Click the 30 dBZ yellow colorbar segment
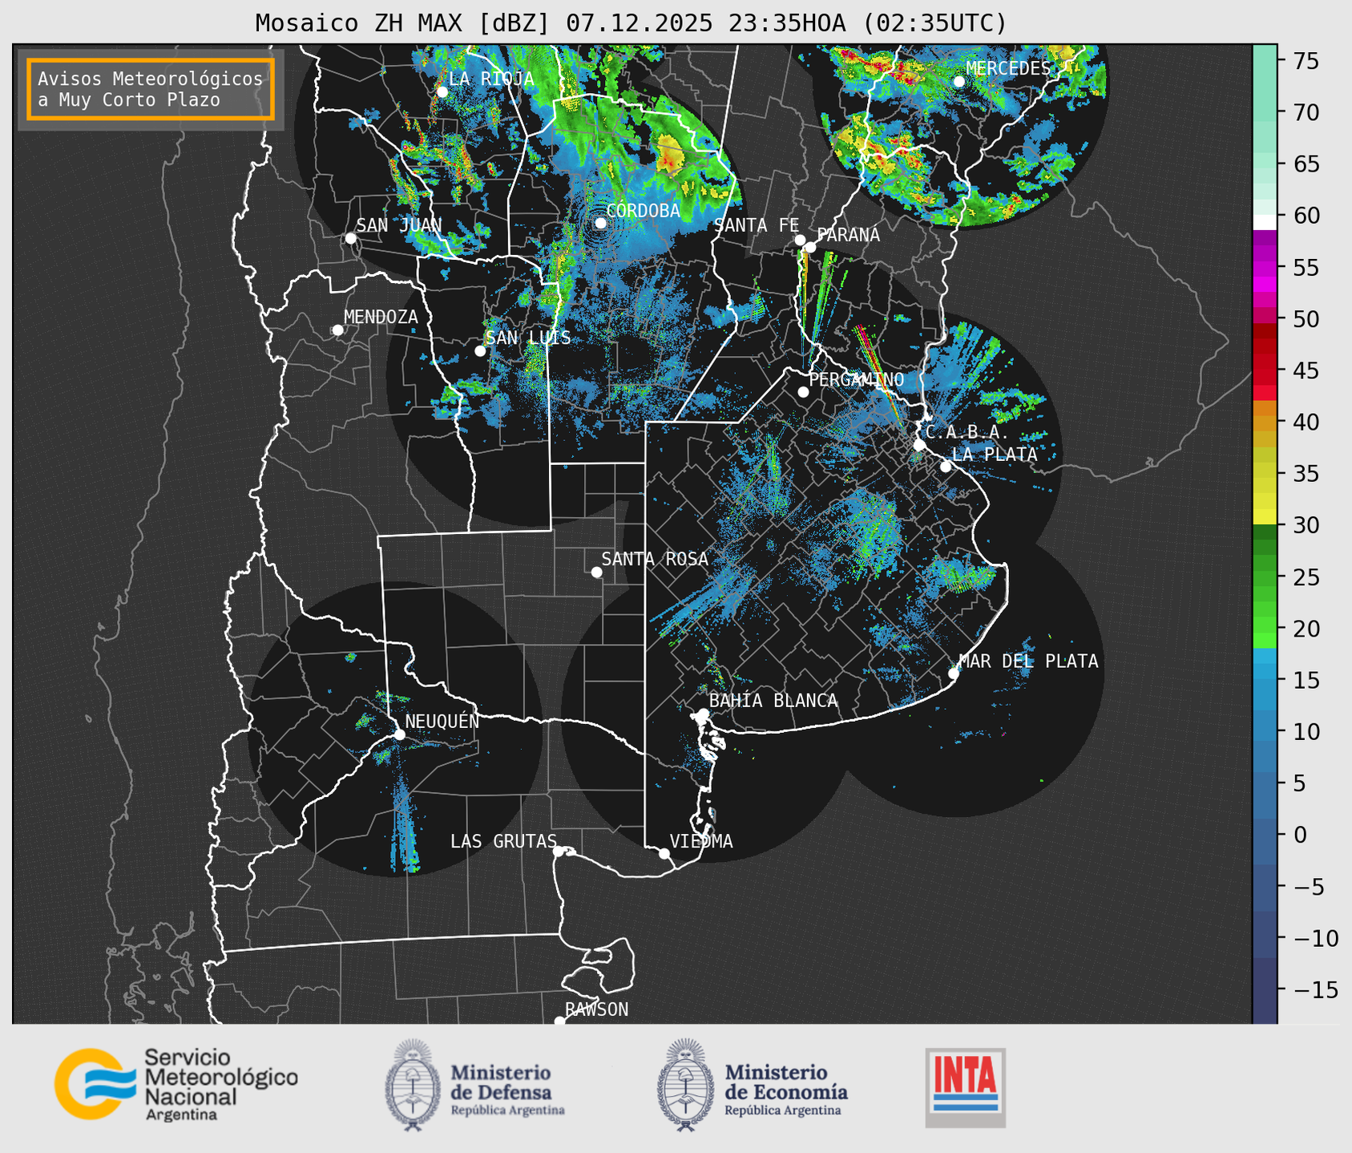 [1265, 517]
